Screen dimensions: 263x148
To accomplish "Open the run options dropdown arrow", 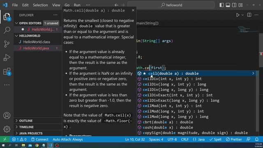I will point(242,15).
